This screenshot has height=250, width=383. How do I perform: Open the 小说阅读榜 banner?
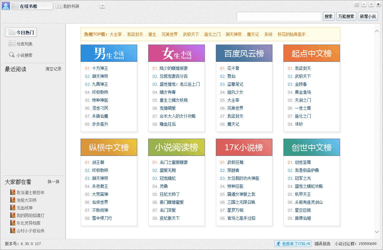[177, 147]
